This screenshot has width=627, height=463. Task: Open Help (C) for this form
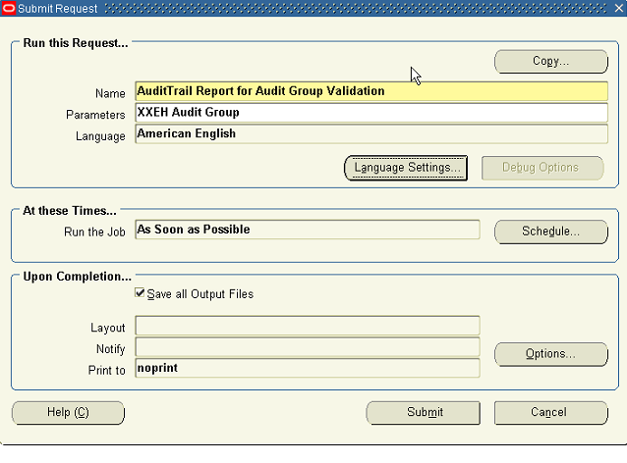(x=68, y=412)
